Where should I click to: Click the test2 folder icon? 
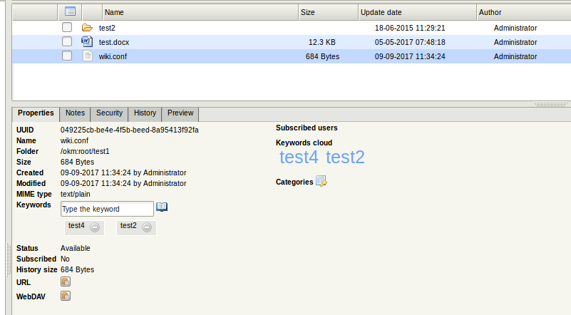(88, 28)
